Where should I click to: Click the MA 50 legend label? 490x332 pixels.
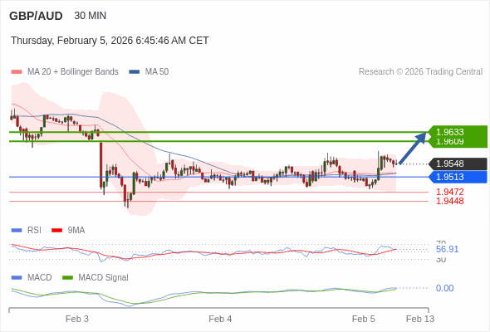[x=157, y=72]
